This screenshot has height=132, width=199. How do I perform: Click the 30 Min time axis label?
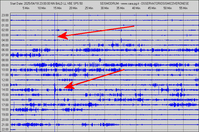pyautogui.click(x=105, y=8)
